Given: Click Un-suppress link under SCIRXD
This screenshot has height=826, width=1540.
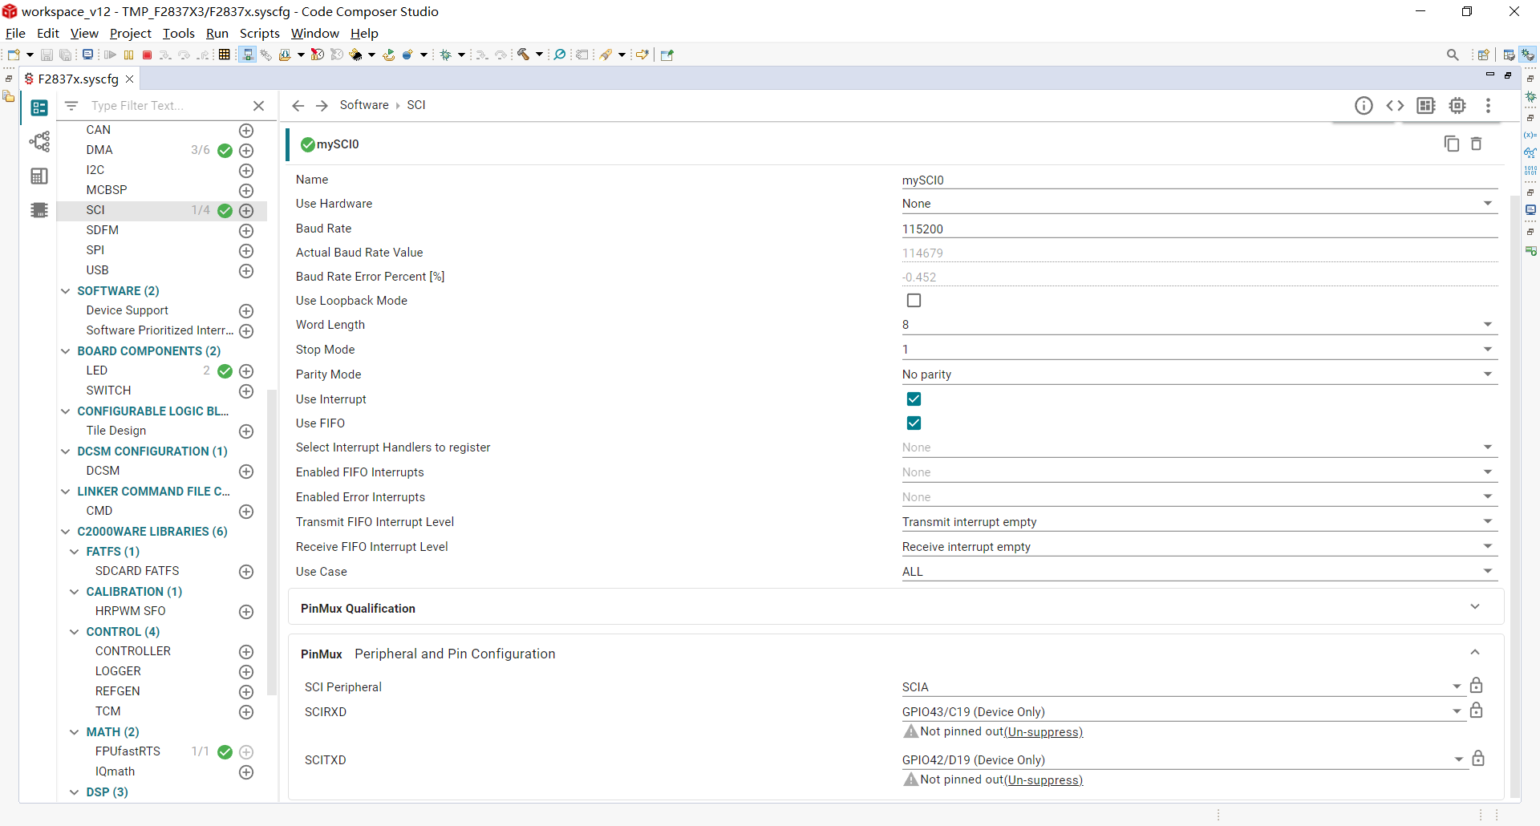Looking at the screenshot, I should point(1043,732).
